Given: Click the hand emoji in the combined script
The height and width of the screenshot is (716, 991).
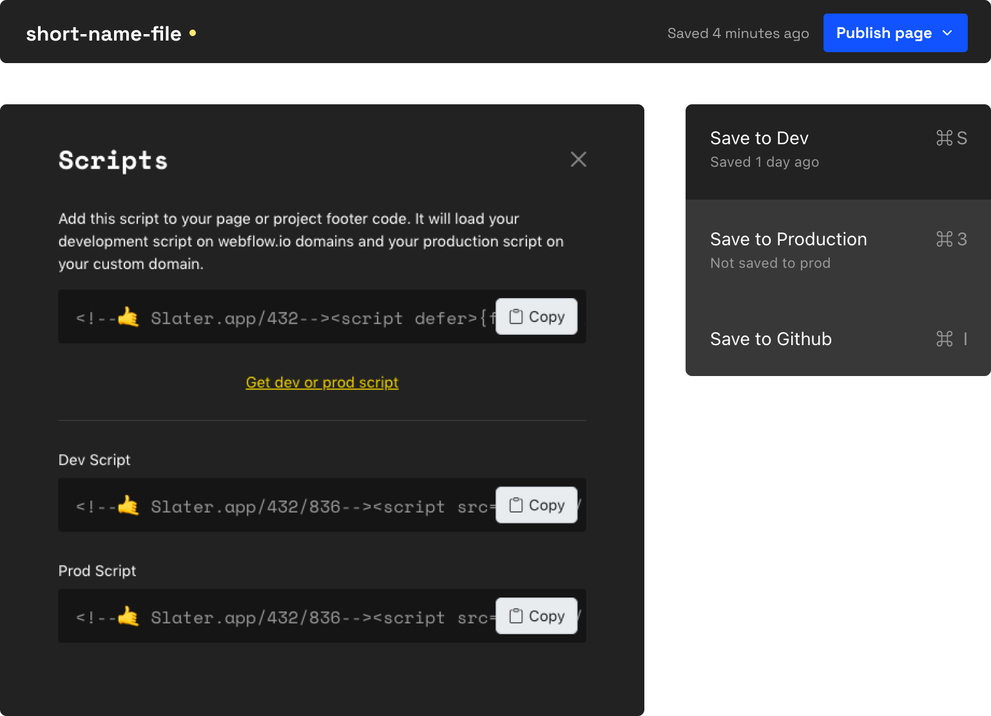Looking at the screenshot, I should (x=128, y=317).
